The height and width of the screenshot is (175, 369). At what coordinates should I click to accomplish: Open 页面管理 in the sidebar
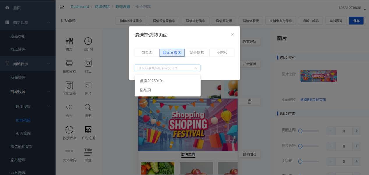pyautogui.click(x=23, y=133)
